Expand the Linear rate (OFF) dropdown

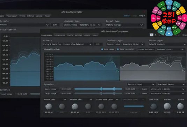pyautogui.click(x=107, y=100)
